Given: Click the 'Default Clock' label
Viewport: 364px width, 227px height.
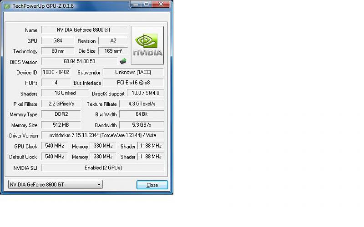Looking at the screenshot, I should click(23, 157).
